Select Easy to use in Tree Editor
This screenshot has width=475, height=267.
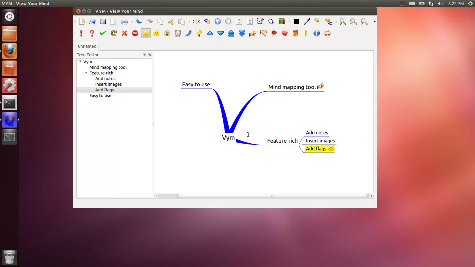tap(100, 96)
